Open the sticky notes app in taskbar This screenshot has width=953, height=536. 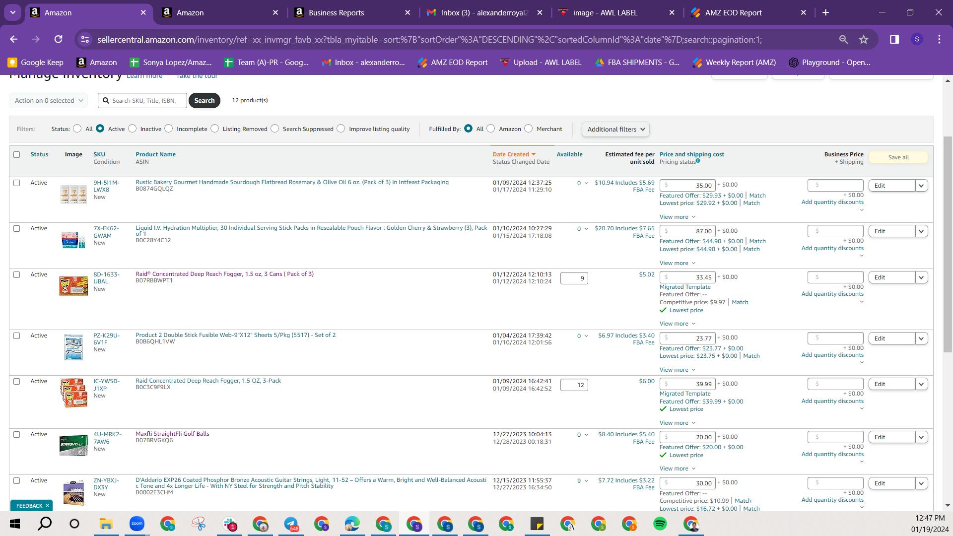pos(537,524)
